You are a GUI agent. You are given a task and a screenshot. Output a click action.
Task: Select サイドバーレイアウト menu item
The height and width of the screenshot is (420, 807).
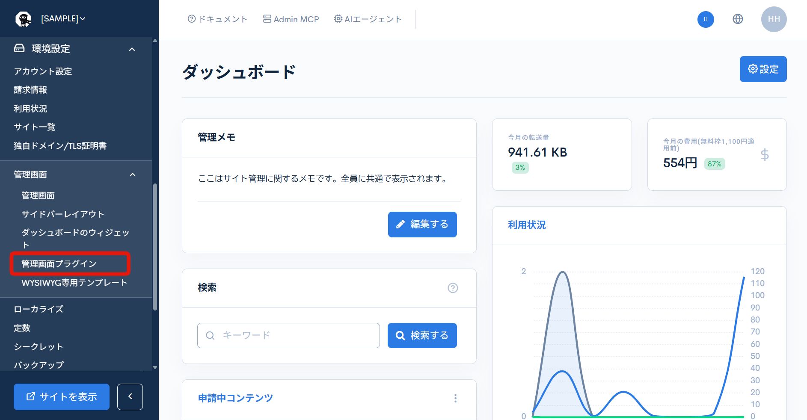point(63,214)
